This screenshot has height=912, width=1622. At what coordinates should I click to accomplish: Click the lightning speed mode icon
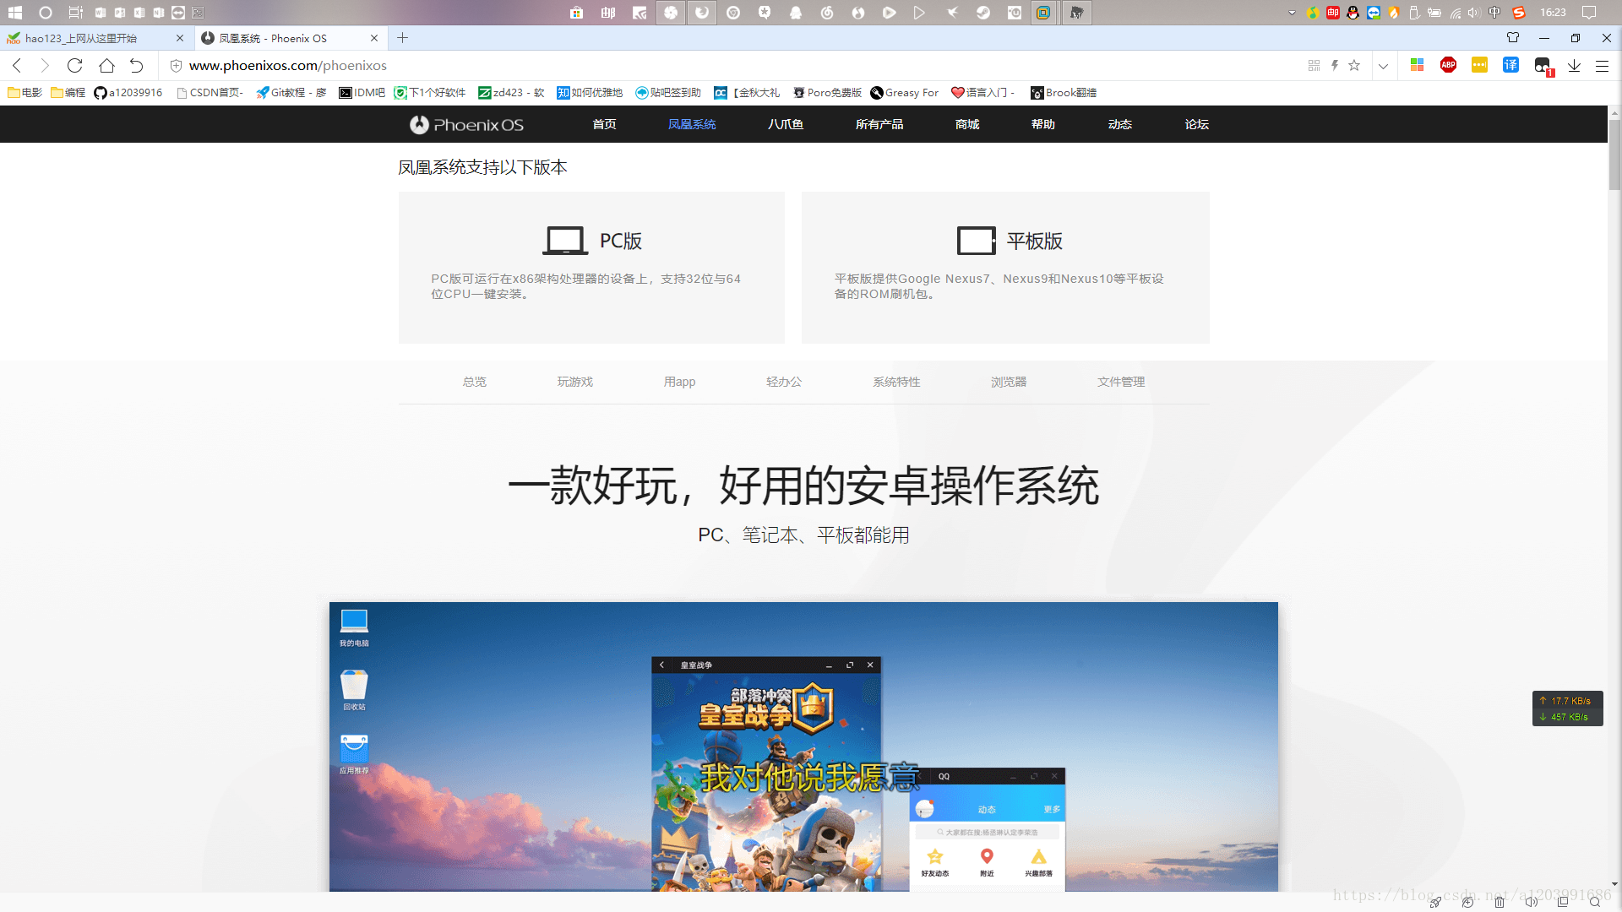[x=1335, y=66]
